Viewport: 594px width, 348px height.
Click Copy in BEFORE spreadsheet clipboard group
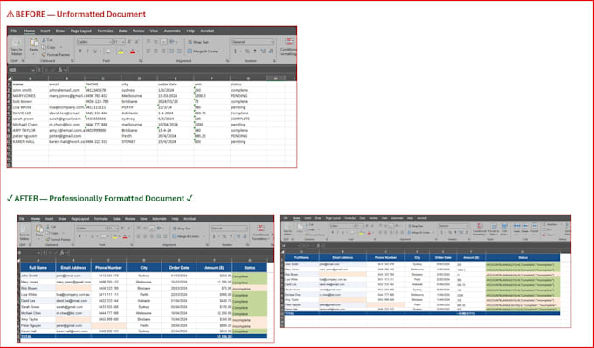(49, 47)
